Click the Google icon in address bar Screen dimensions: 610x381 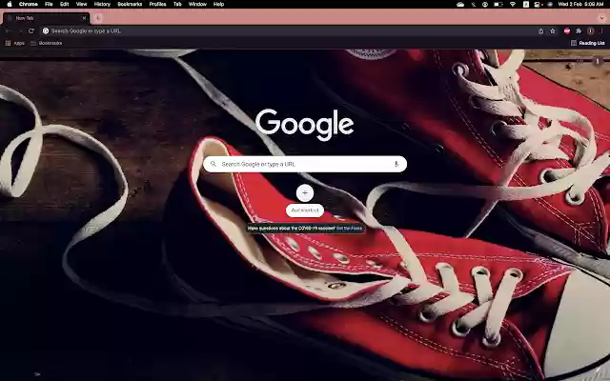[x=46, y=30]
